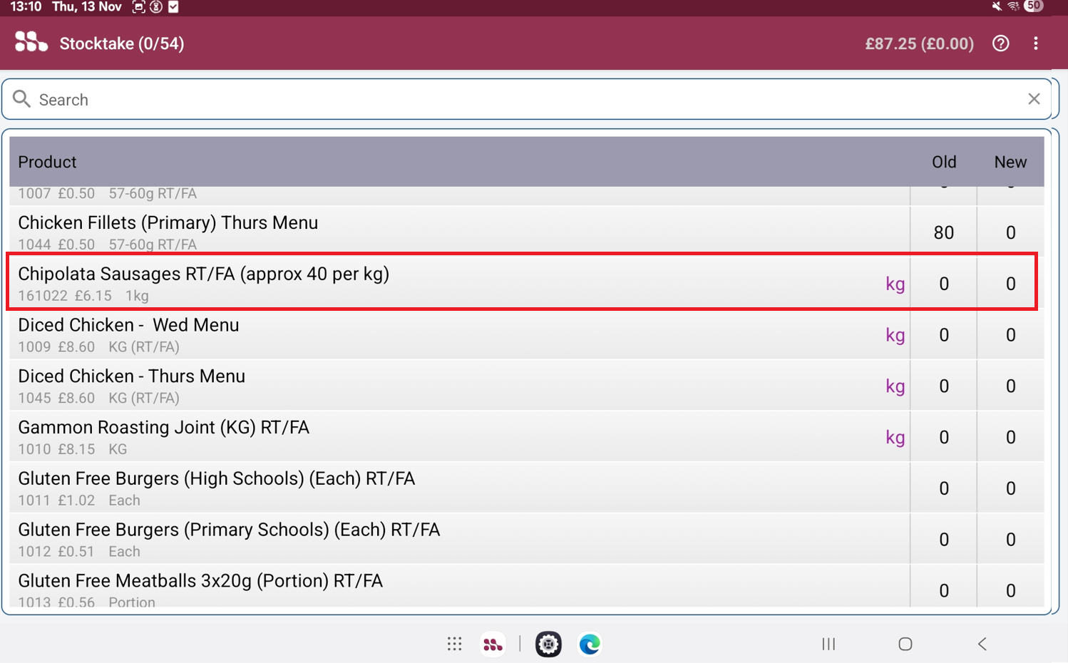
Task: Click the Product column header
Action: coord(47,162)
